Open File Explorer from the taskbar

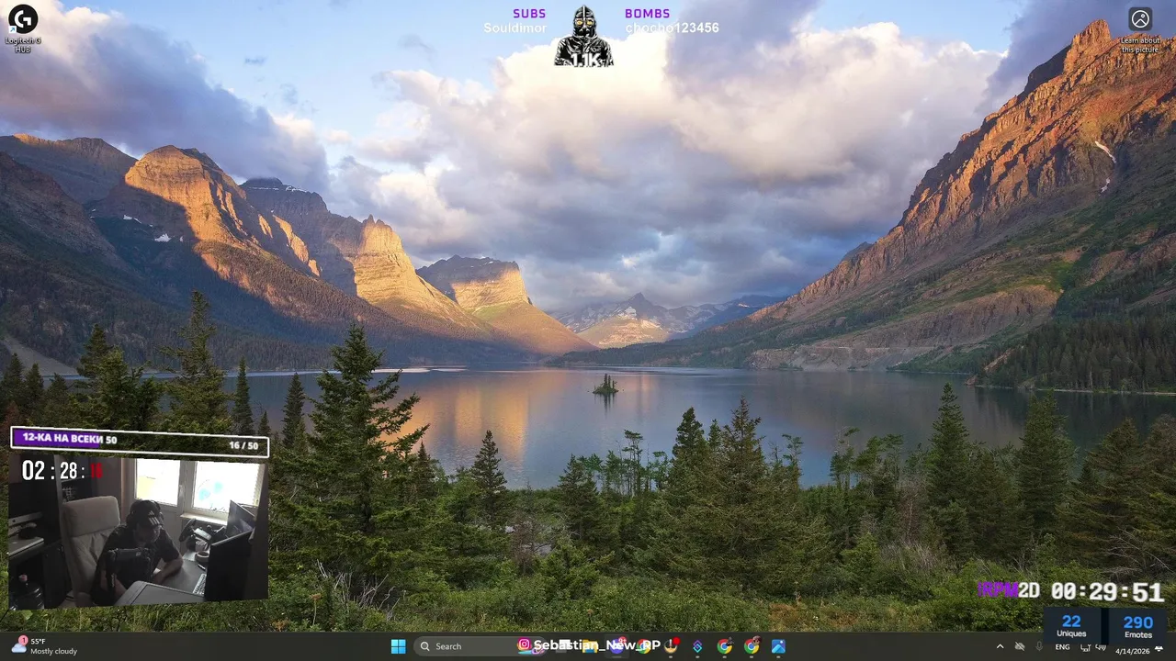[x=590, y=646]
